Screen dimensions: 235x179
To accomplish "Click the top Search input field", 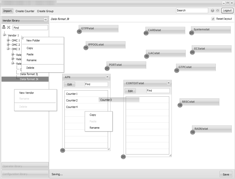I will pos(192,11).
